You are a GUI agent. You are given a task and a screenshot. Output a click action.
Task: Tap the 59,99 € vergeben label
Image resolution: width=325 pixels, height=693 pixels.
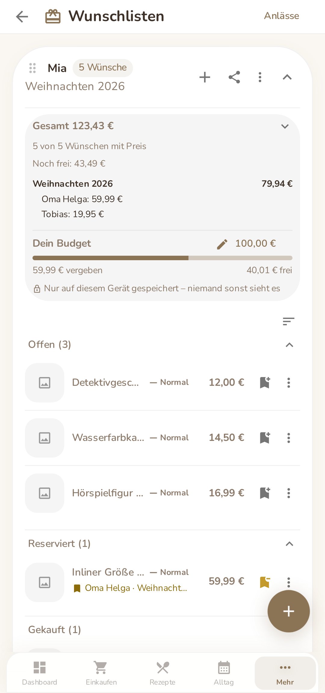tap(67, 270)
